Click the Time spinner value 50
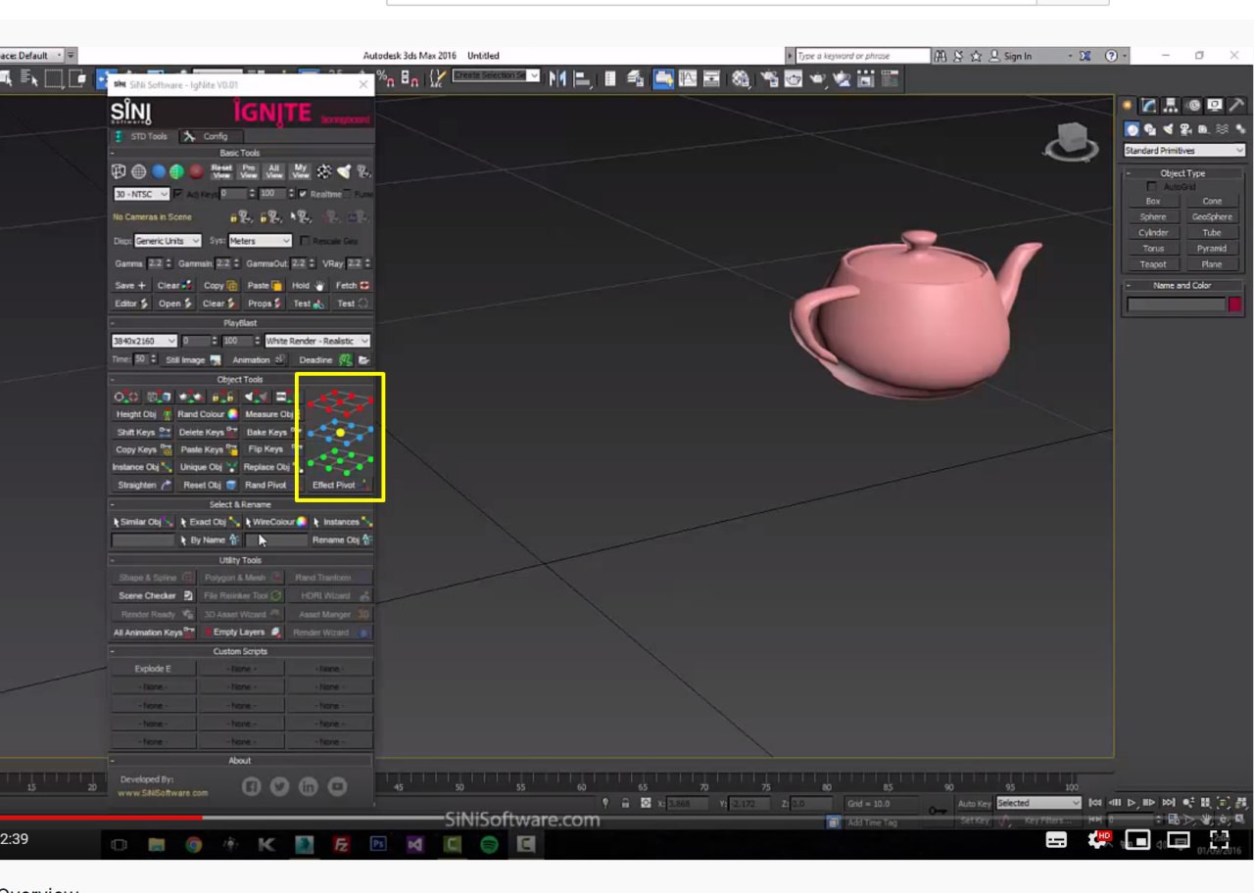This screenshot has width=1254, height=893. [140, 360]
